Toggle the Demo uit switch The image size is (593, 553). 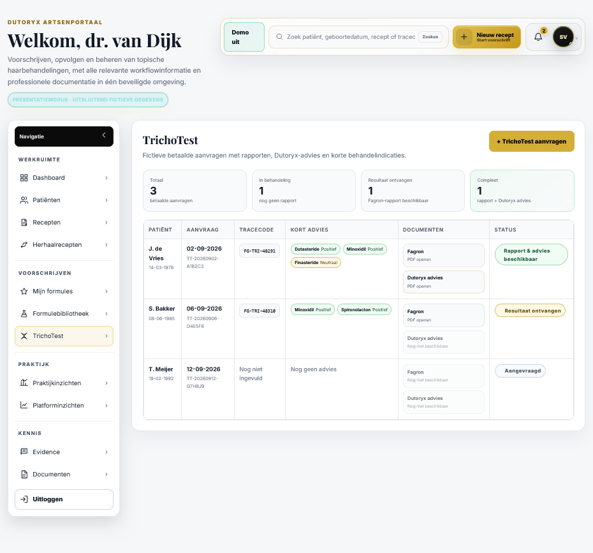244,37
